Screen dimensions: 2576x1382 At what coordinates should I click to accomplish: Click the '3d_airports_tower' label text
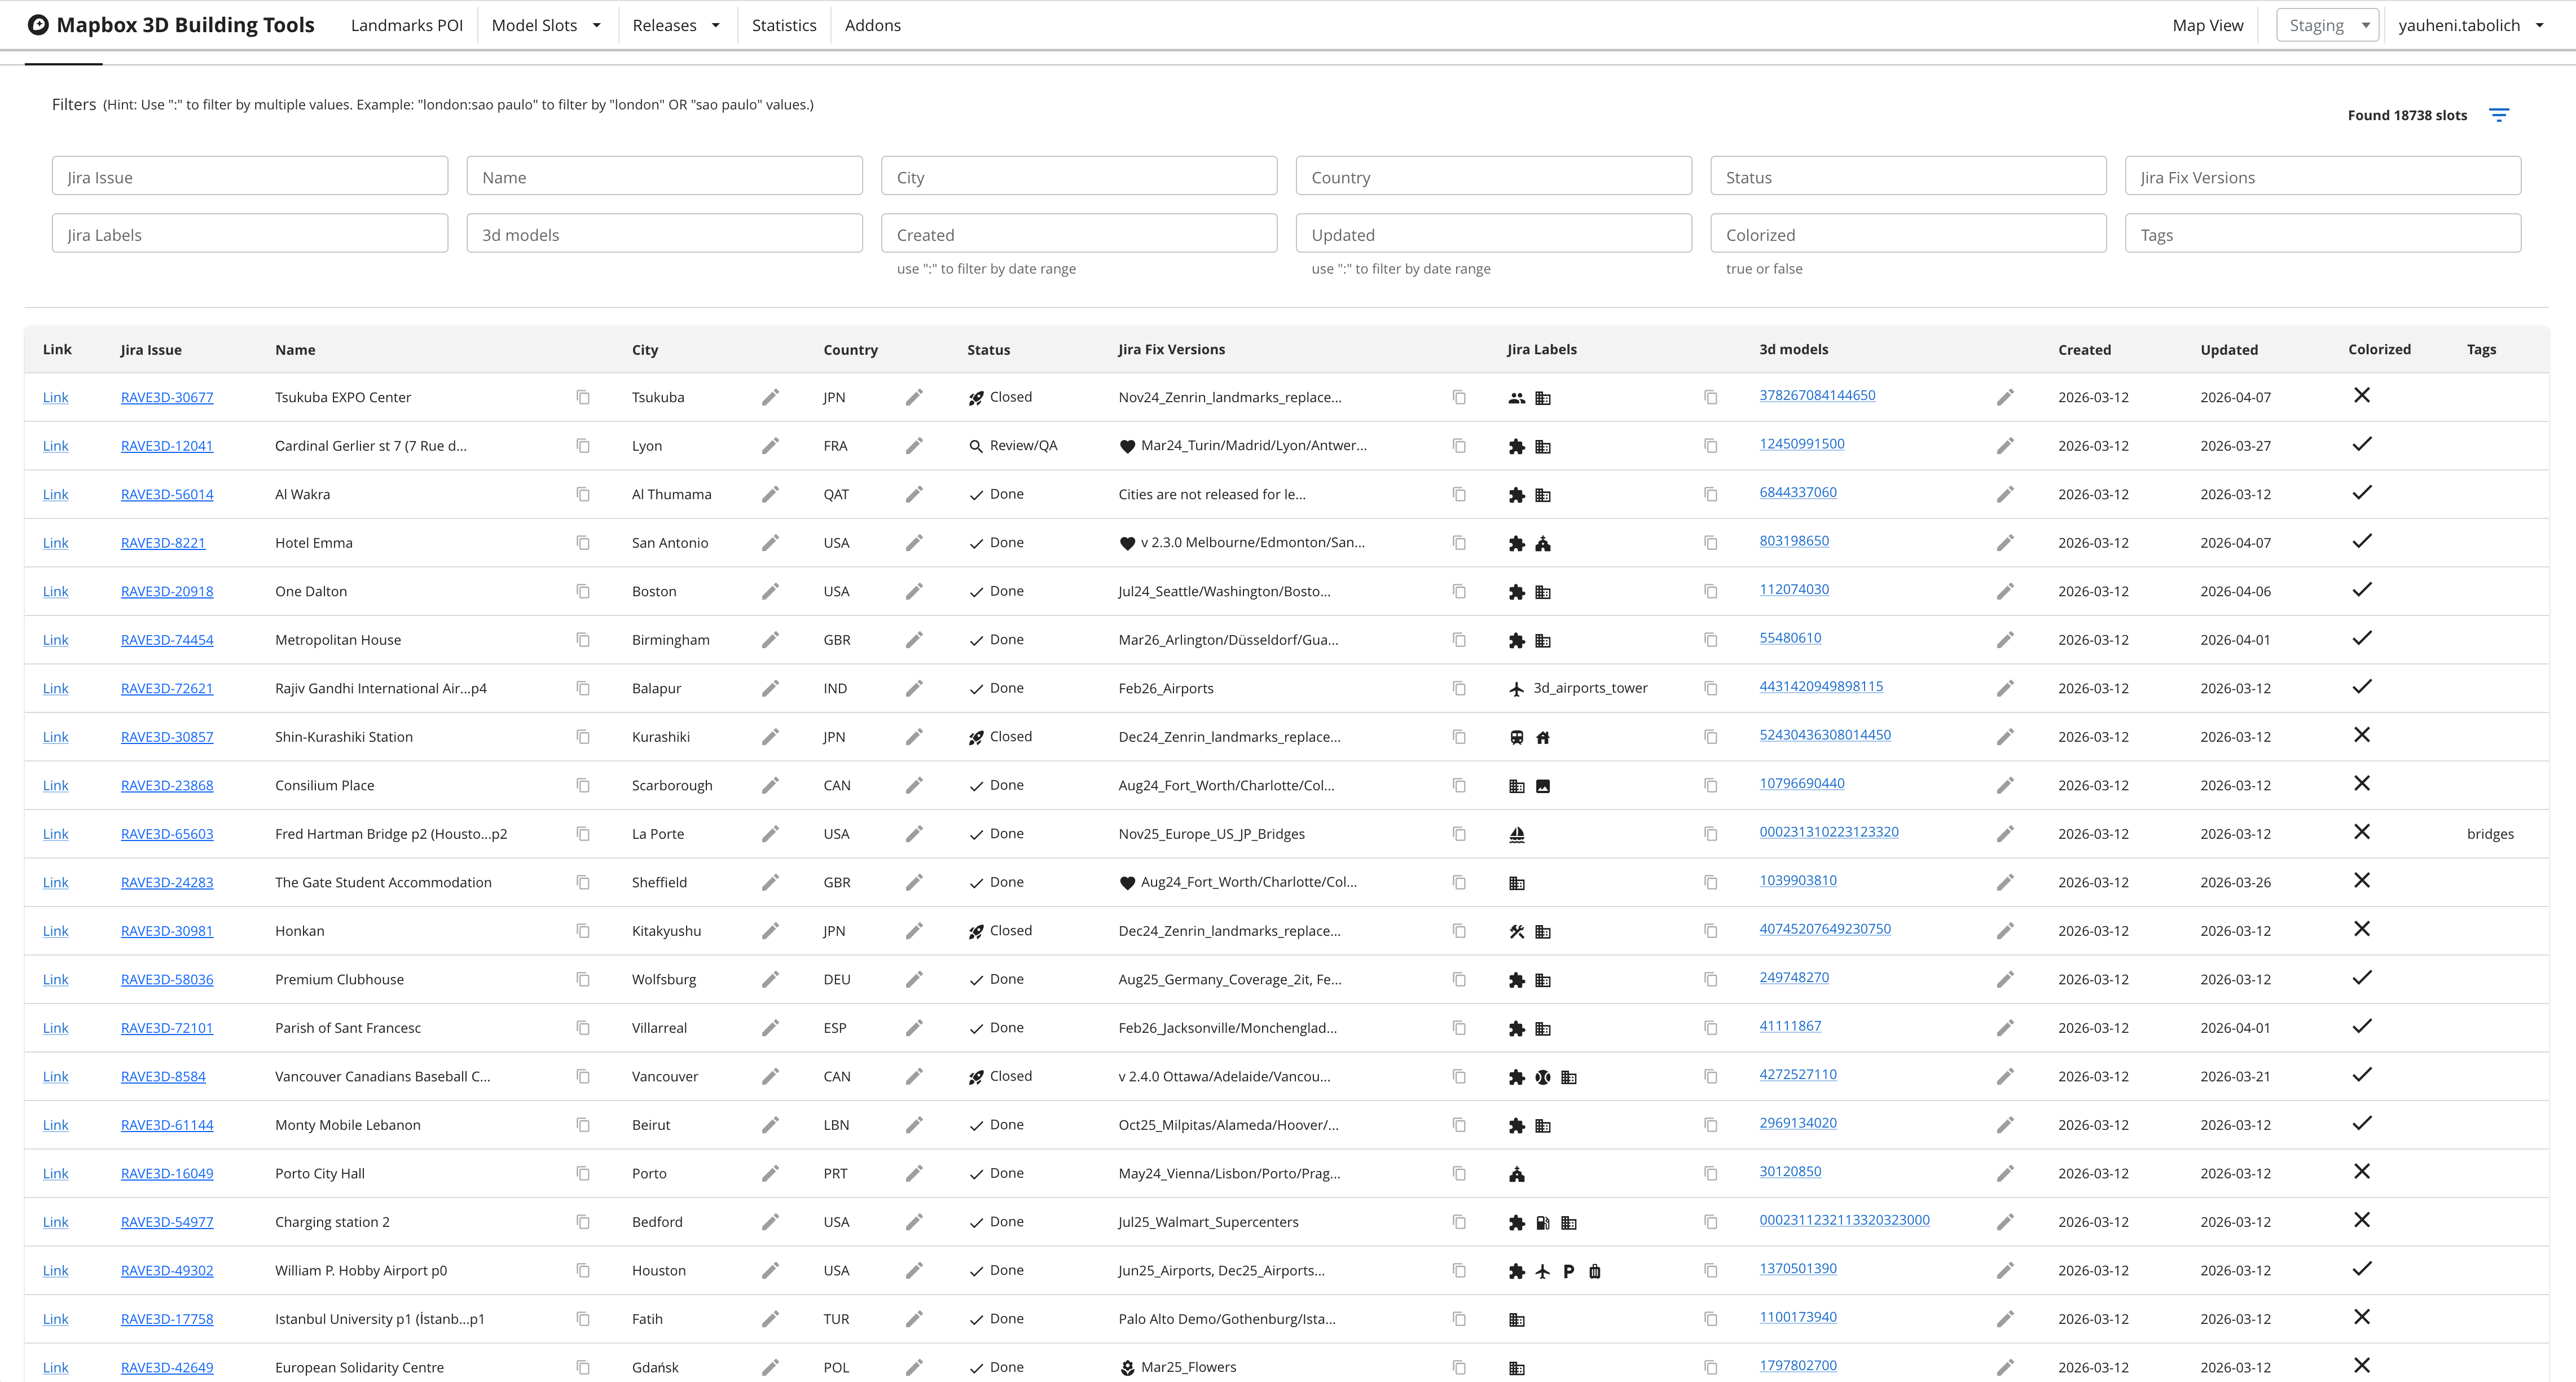[1590, 688]
